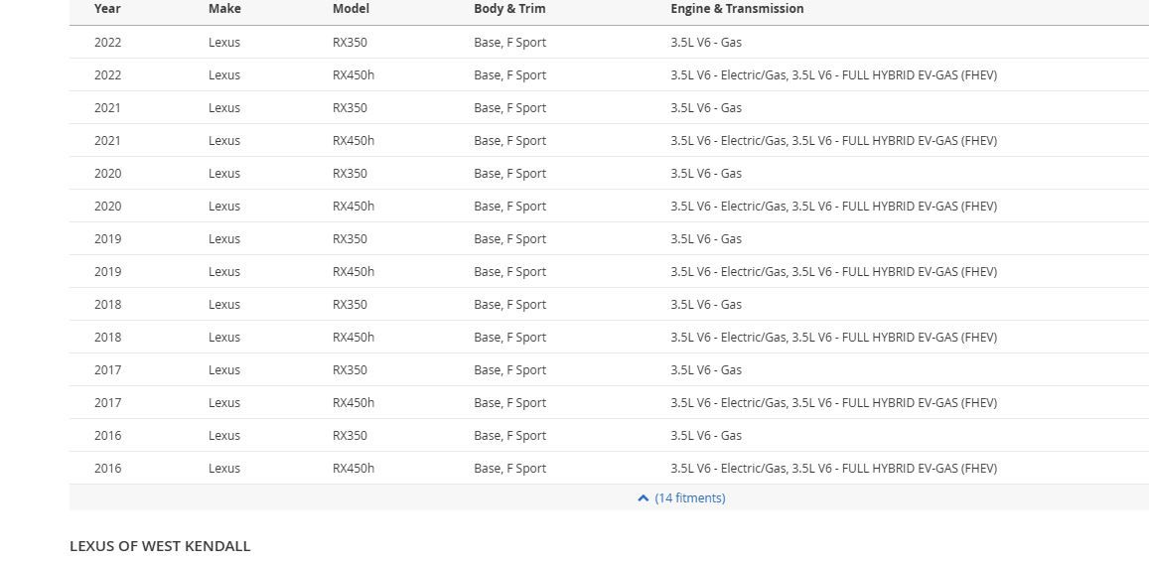Click the Year column header
The height and width of the screenshot is (563, 1149).
point(107,9)
